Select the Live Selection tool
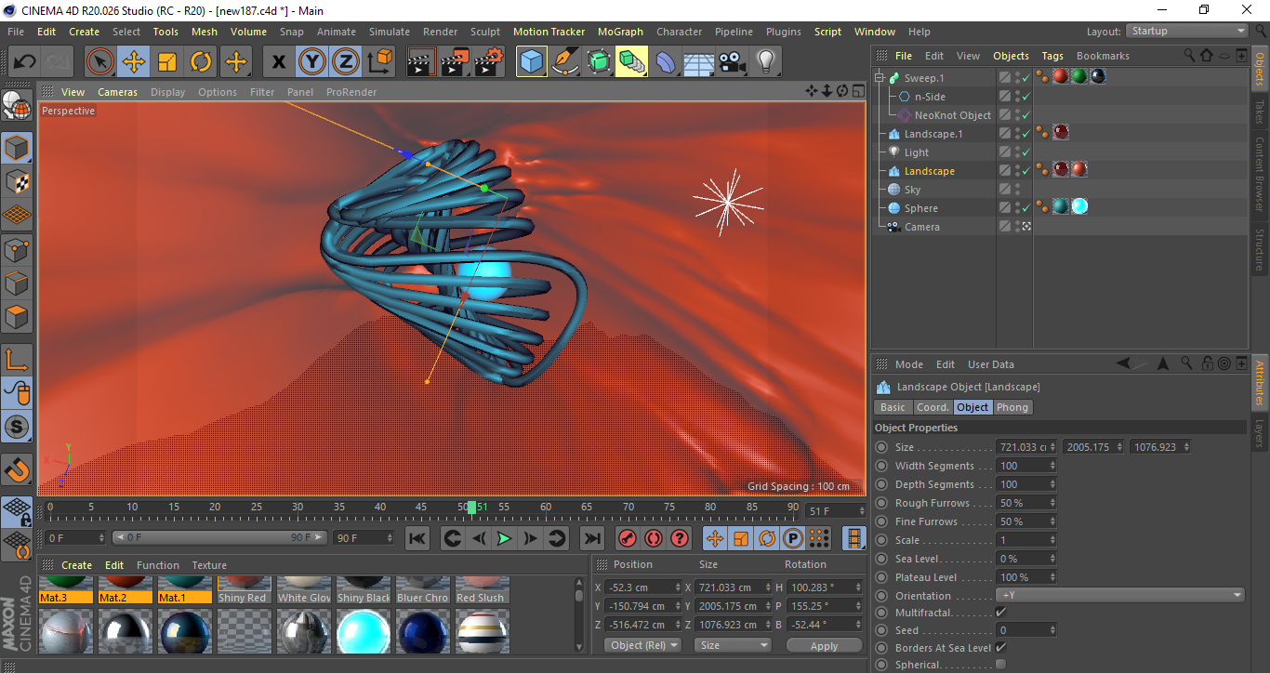 pos(100,62)
